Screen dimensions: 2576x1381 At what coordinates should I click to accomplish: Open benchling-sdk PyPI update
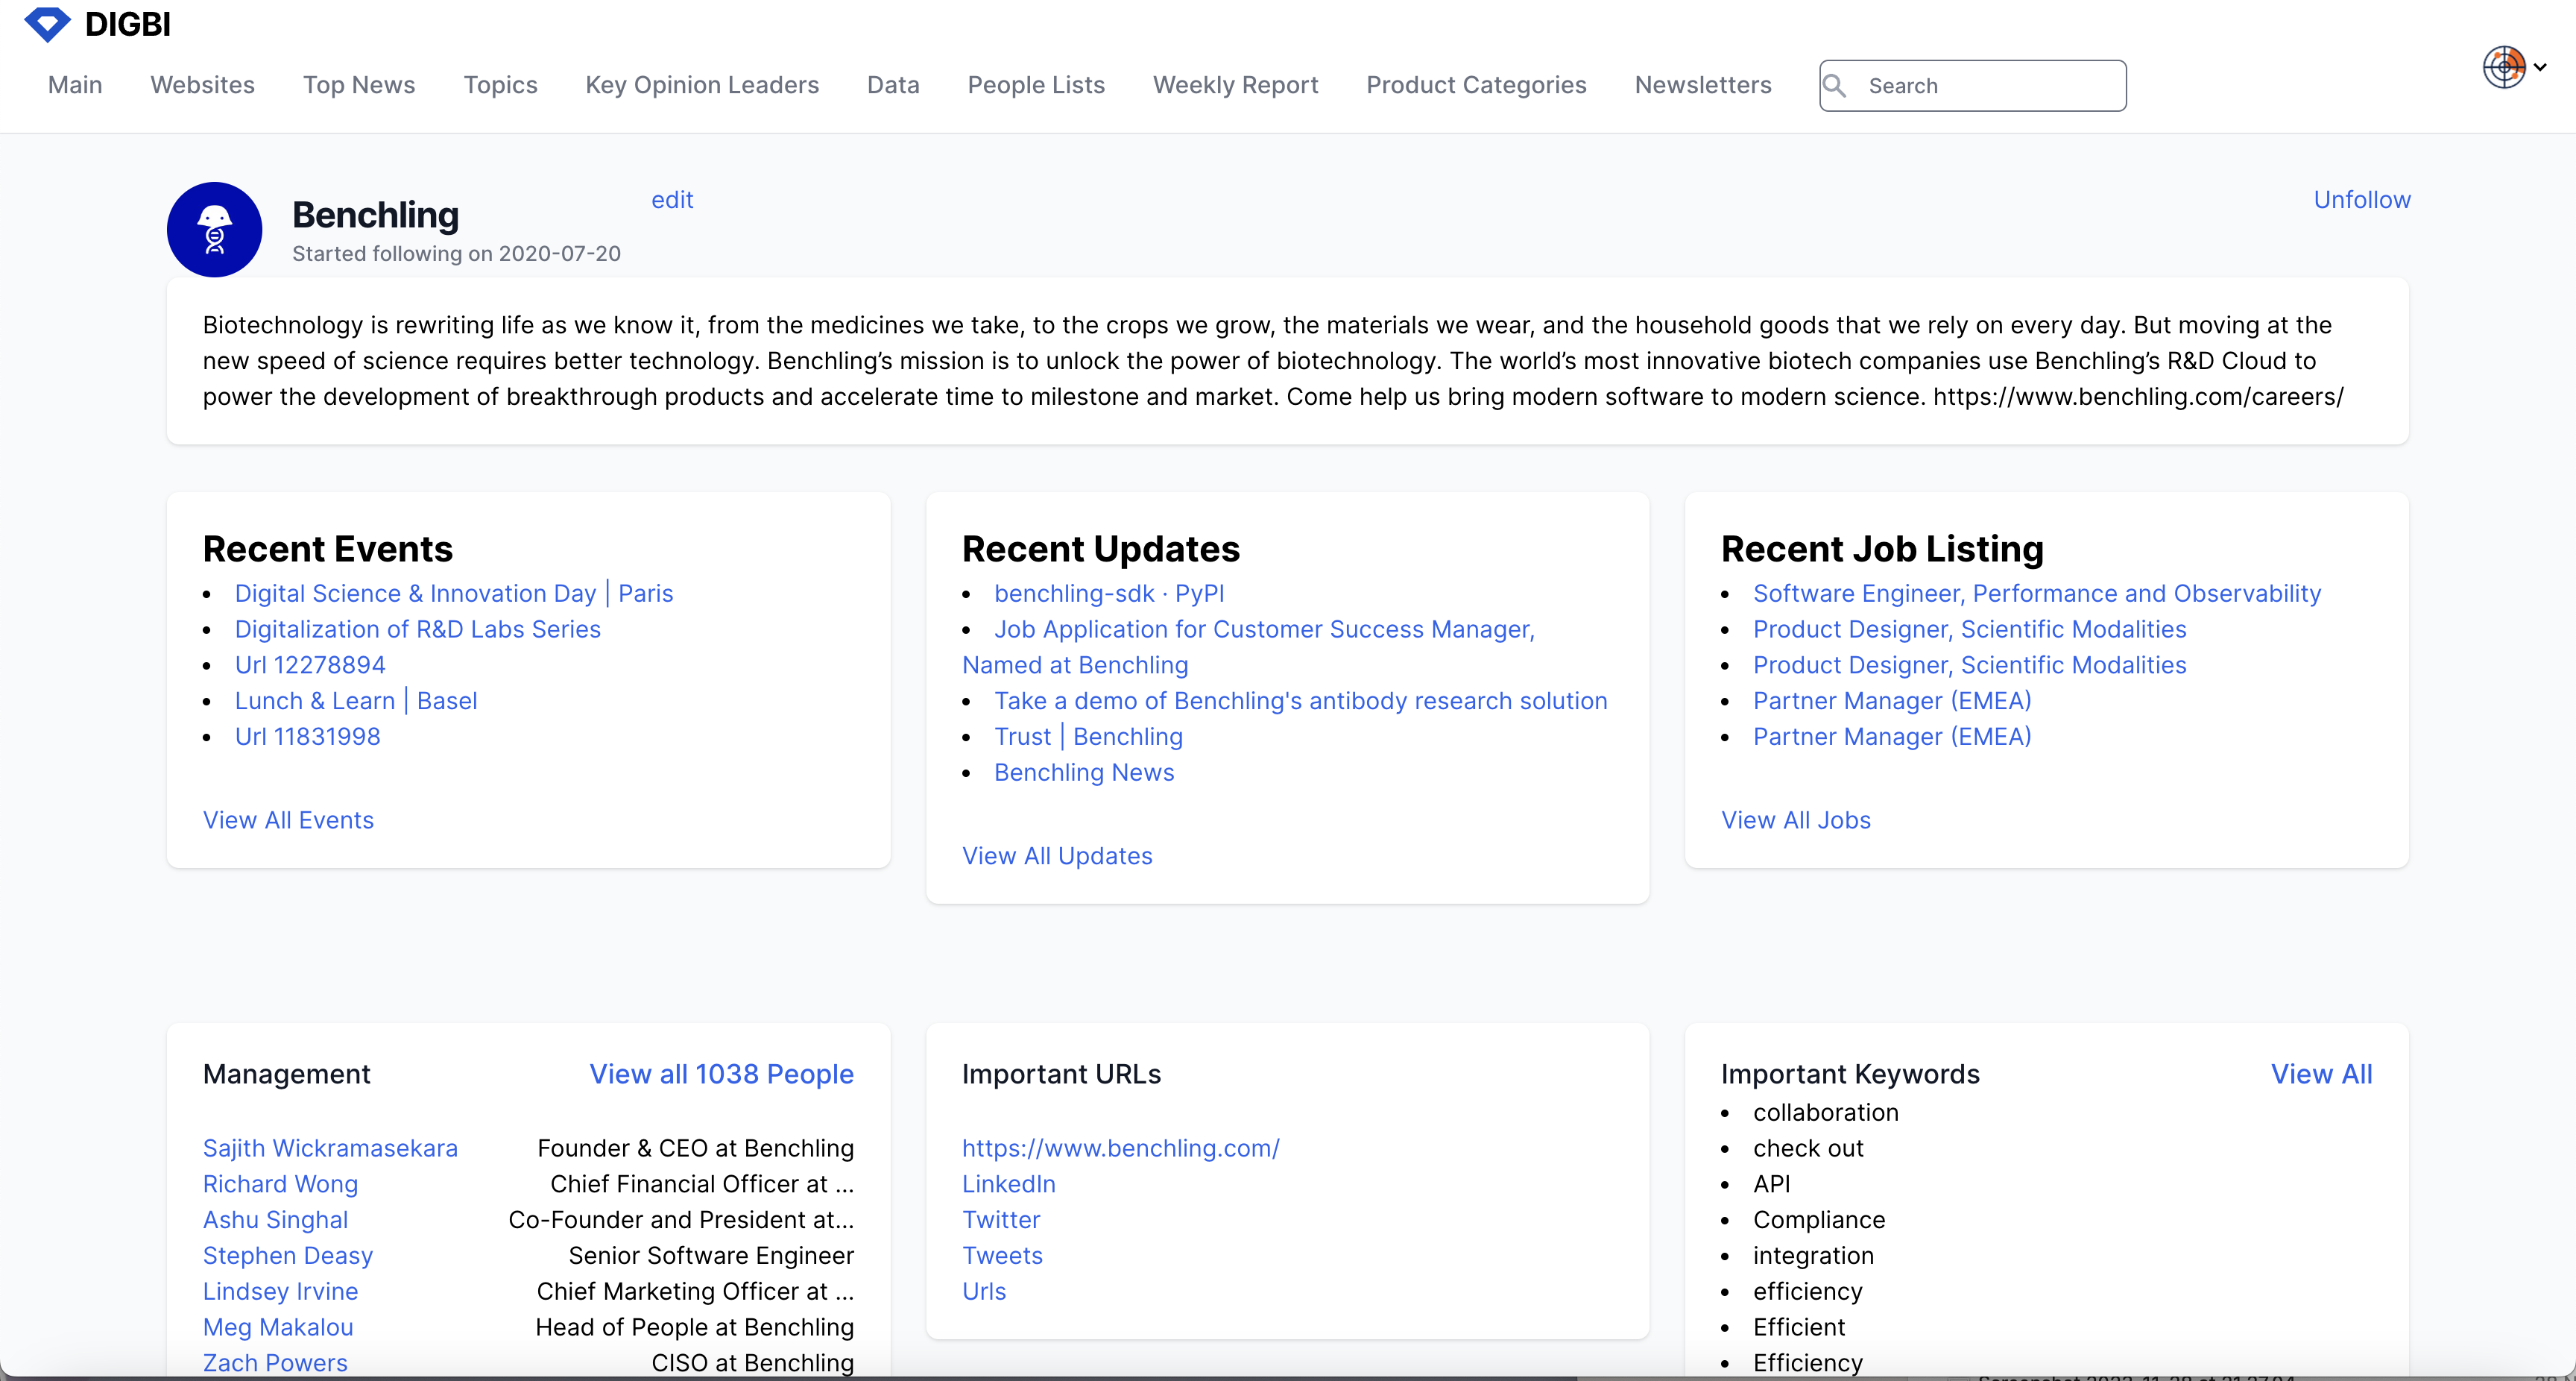(1109, 594)
